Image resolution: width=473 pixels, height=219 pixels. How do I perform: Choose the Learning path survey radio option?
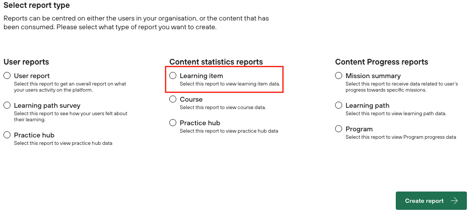tap(7, 106)
